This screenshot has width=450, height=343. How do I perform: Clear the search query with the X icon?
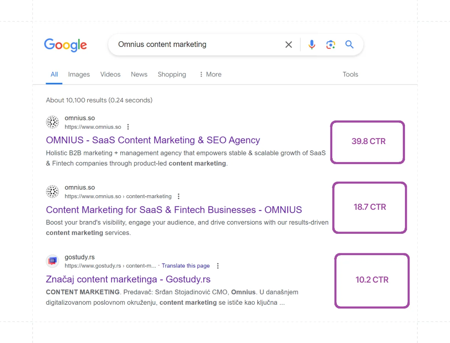288,44
